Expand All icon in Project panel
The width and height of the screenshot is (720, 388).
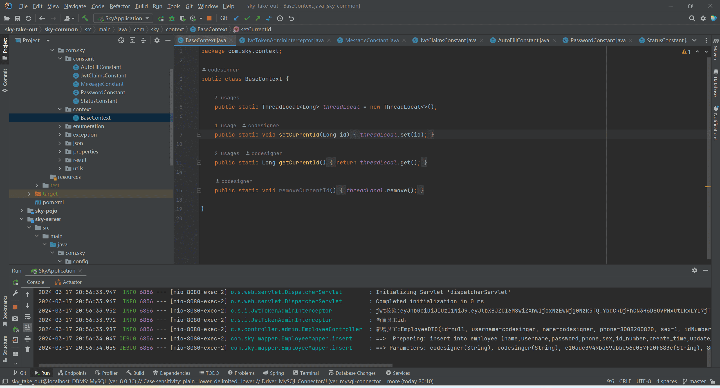(x=132, y=40)
